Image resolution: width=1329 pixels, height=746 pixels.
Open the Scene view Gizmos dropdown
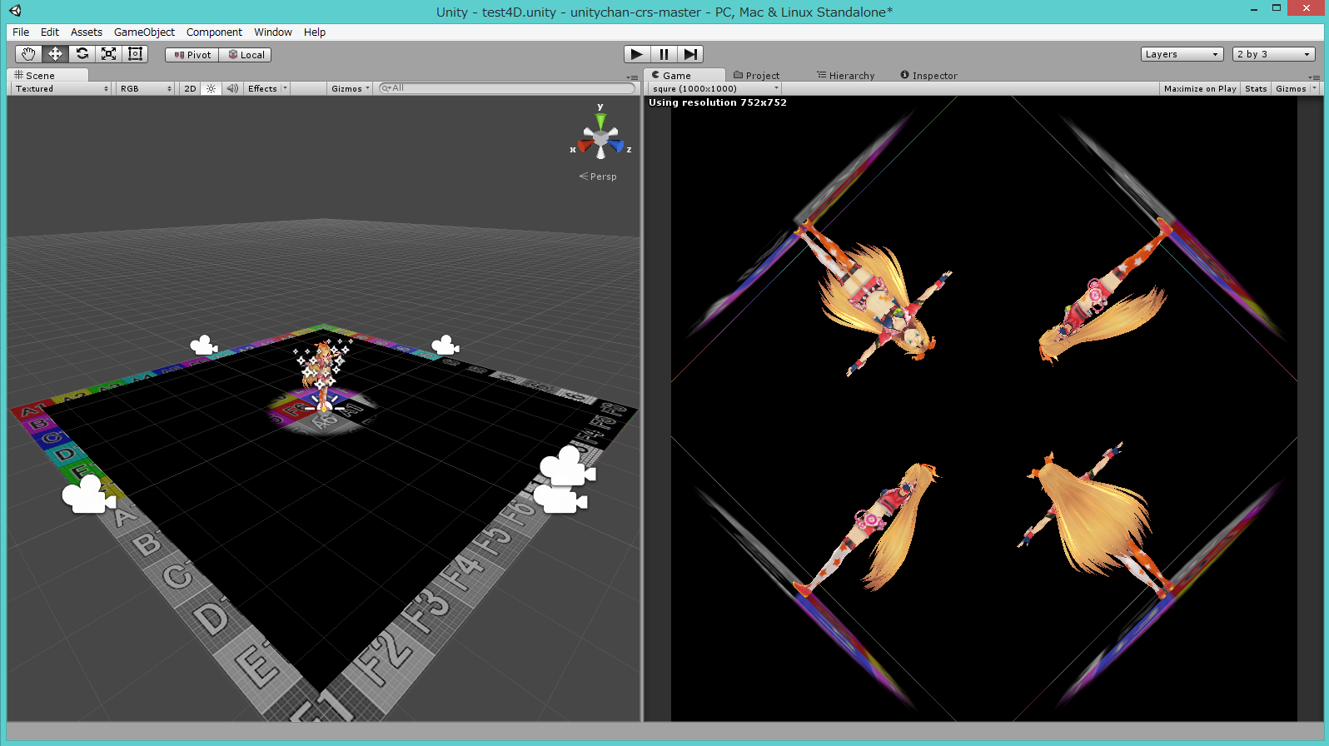pos(351,88)
